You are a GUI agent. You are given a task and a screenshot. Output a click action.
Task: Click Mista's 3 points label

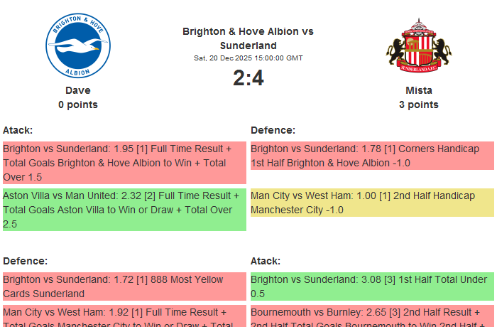[x=419, y=104]
